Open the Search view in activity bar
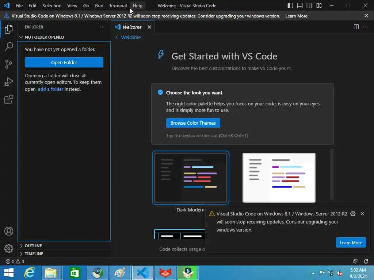 point(9,46)
